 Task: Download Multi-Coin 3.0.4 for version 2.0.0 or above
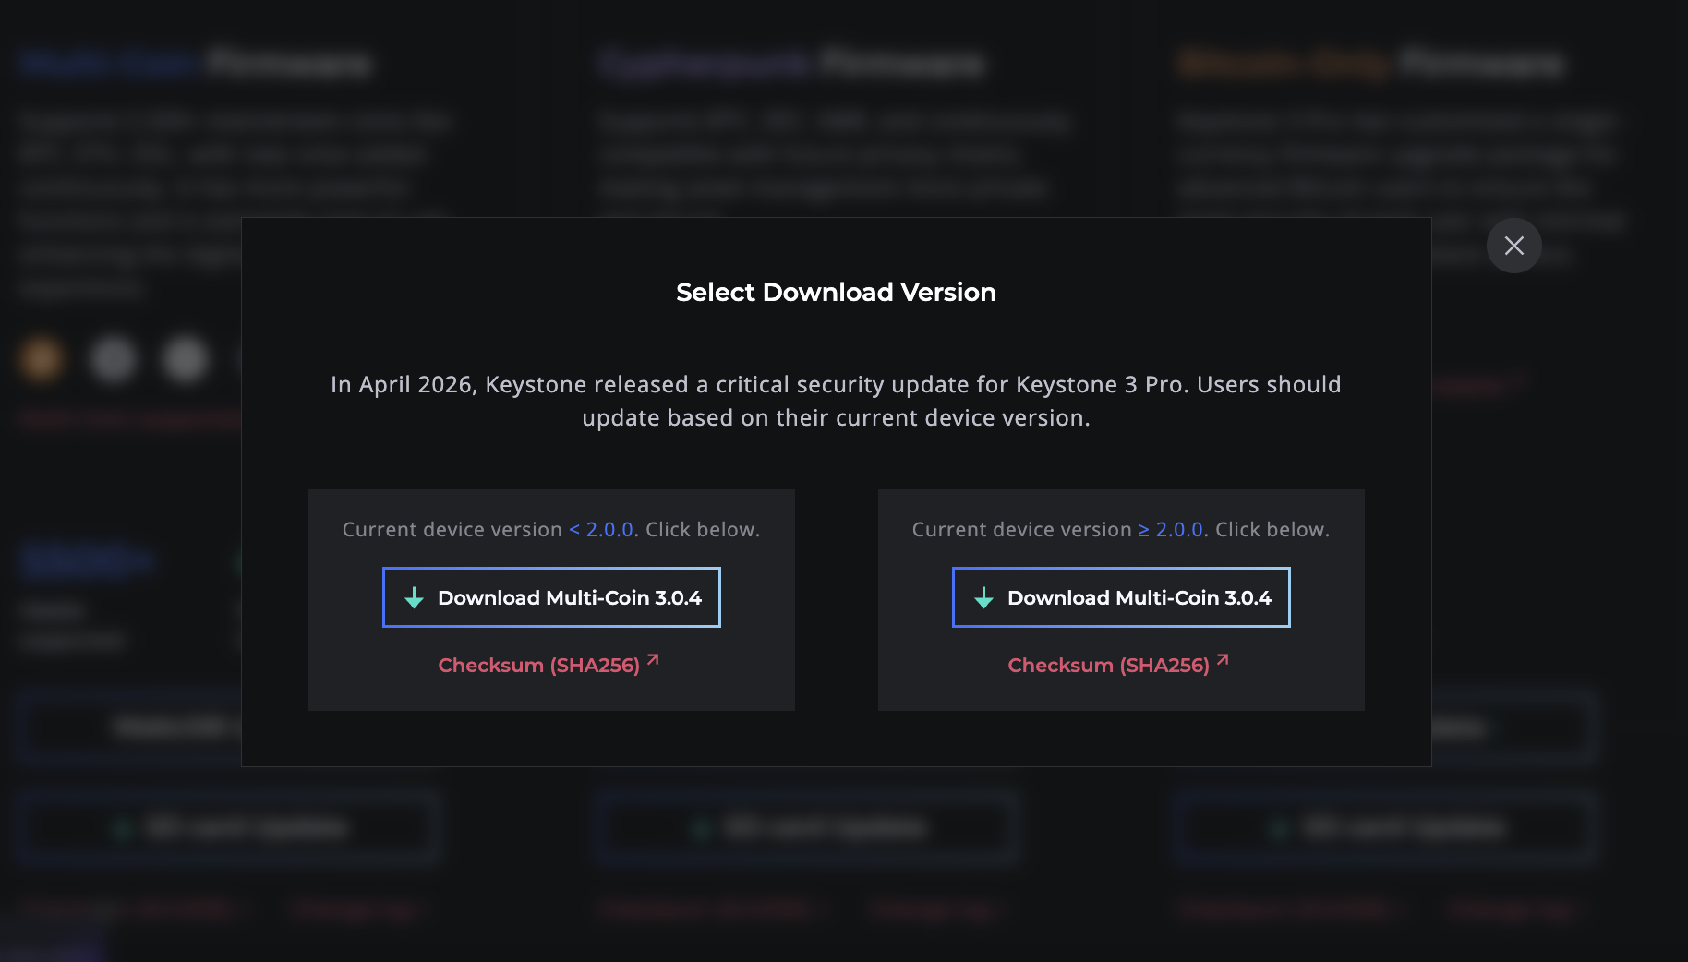[x=1121, y=597]
